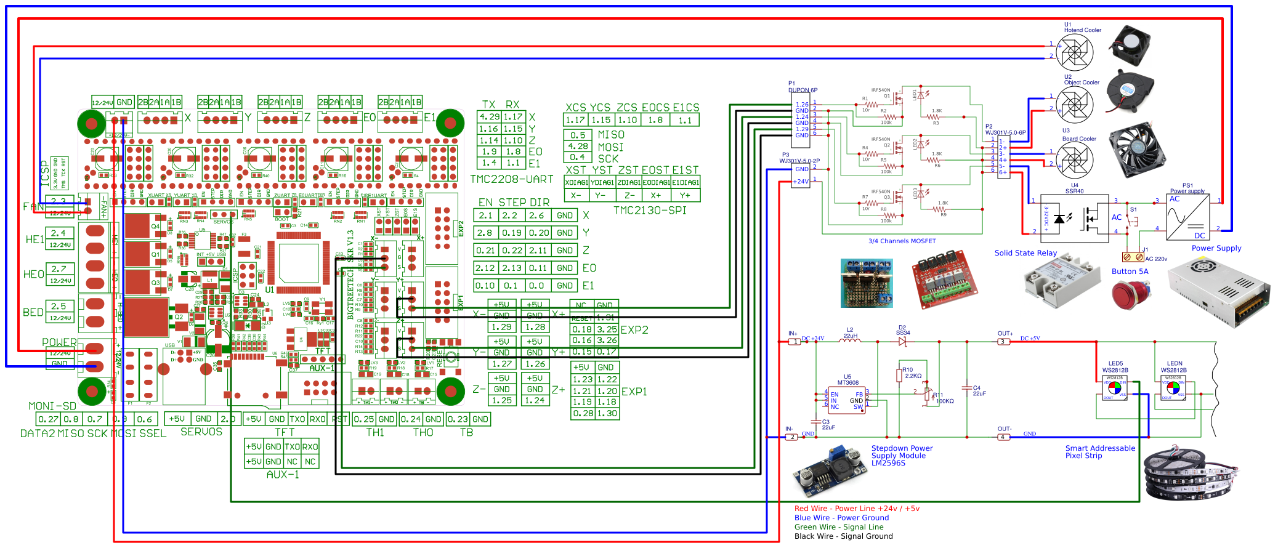Click the Solid State Relay caption
1278x548 pixels.
click(1025, 253)
